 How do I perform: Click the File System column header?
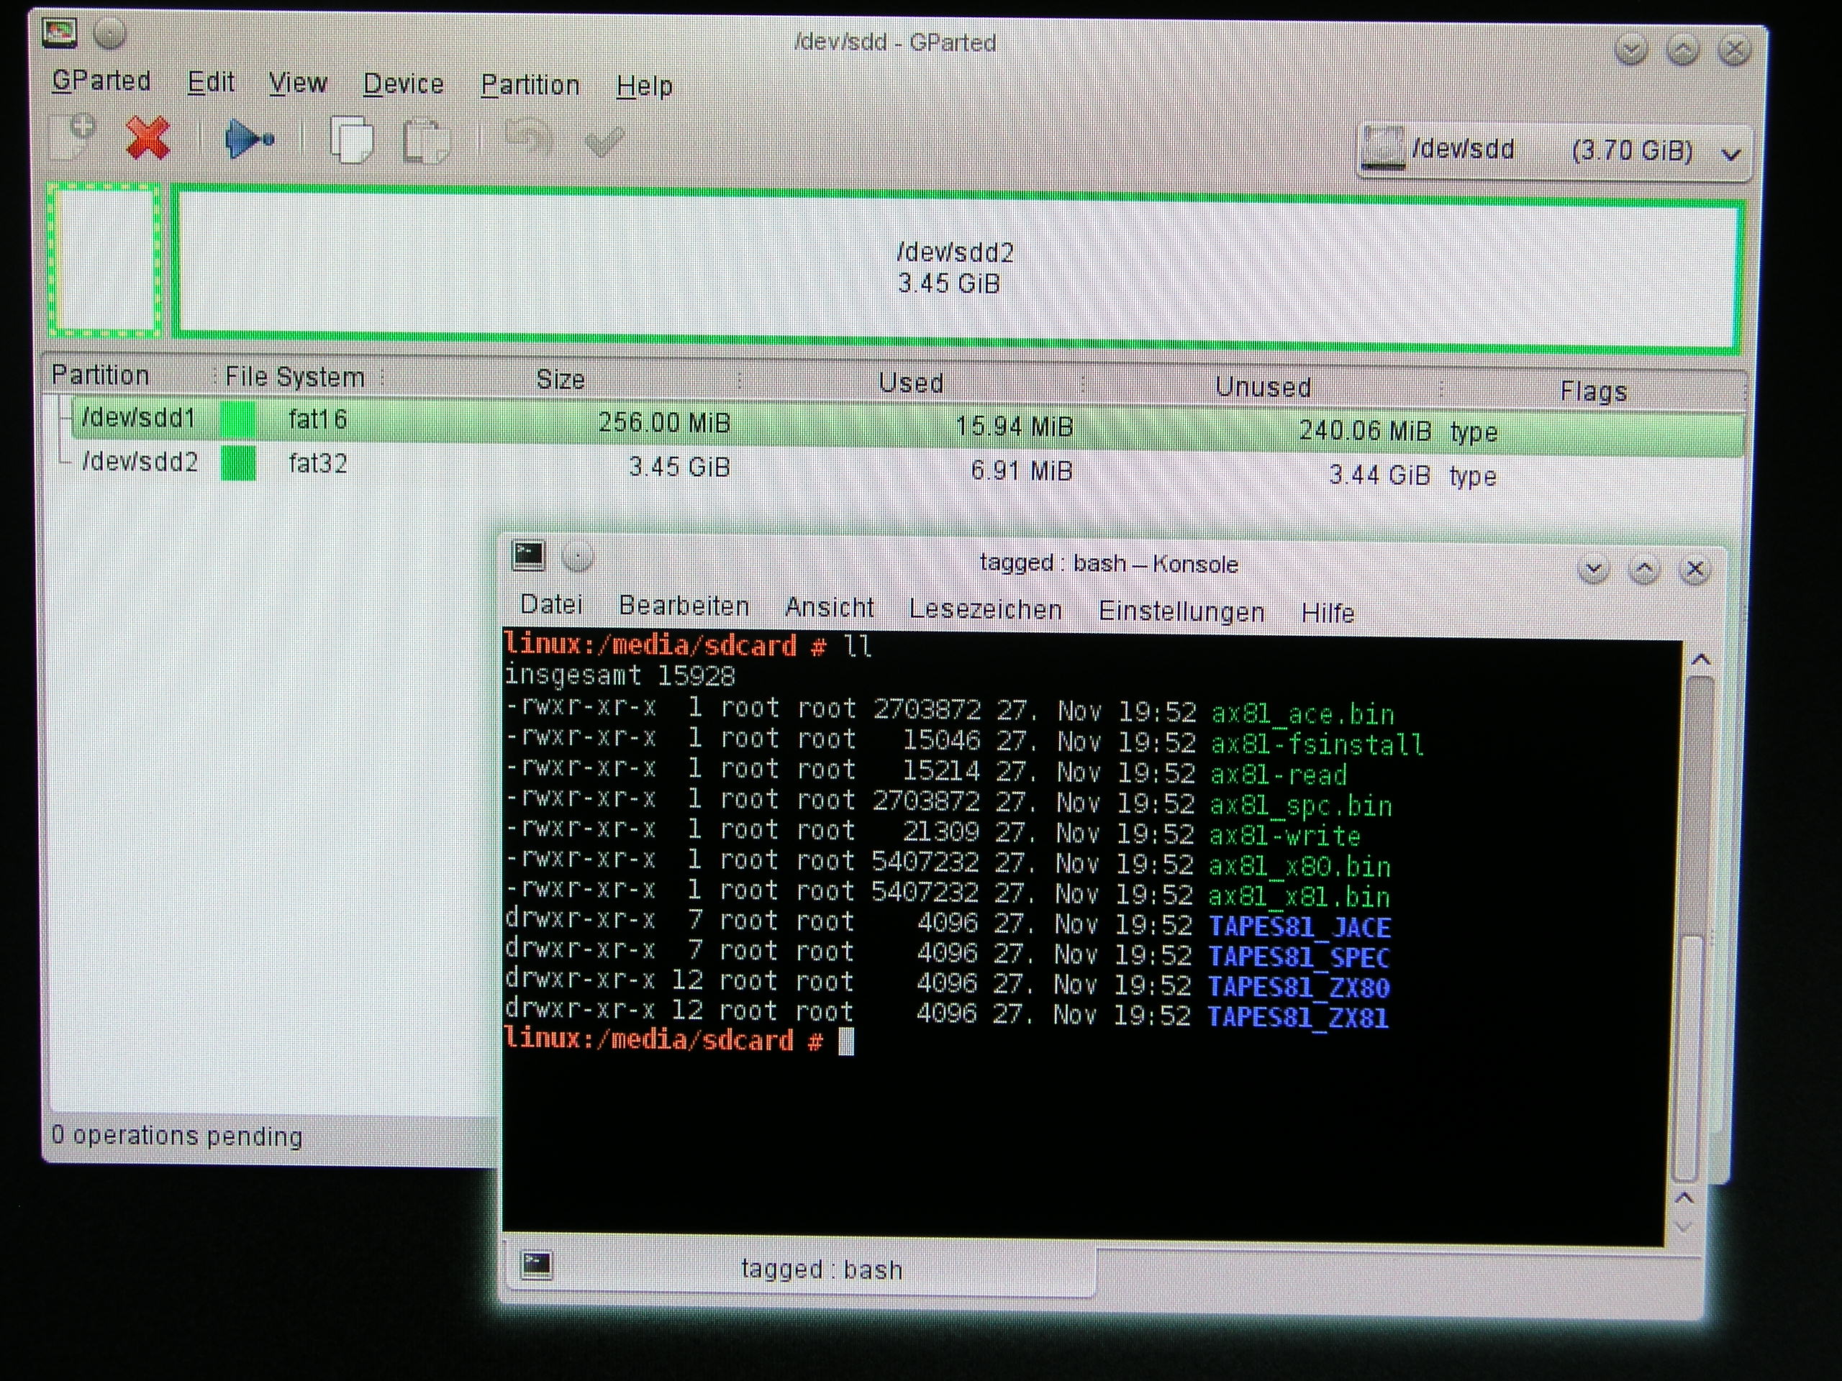point(295,377)
